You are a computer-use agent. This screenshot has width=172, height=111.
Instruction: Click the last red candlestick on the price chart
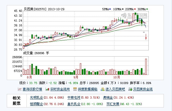[146, 37]
